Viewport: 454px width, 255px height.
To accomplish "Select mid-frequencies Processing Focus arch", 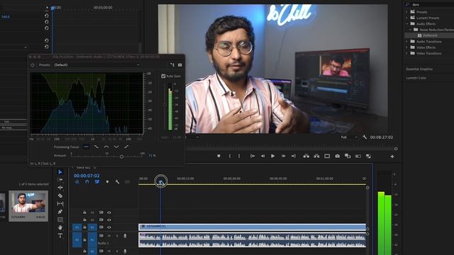I will (106, 147).
